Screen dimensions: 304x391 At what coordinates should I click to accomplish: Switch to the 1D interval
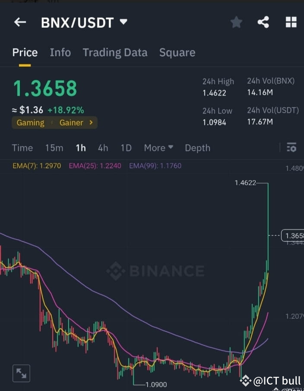(126, 147)
